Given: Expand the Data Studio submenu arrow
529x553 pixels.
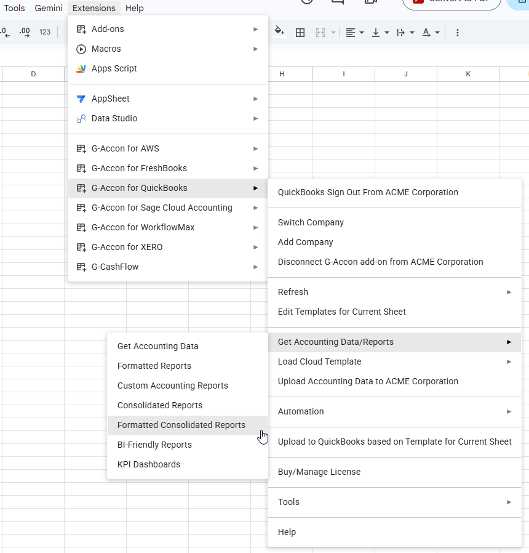Looking at the screenshot, I should (256, 118).
